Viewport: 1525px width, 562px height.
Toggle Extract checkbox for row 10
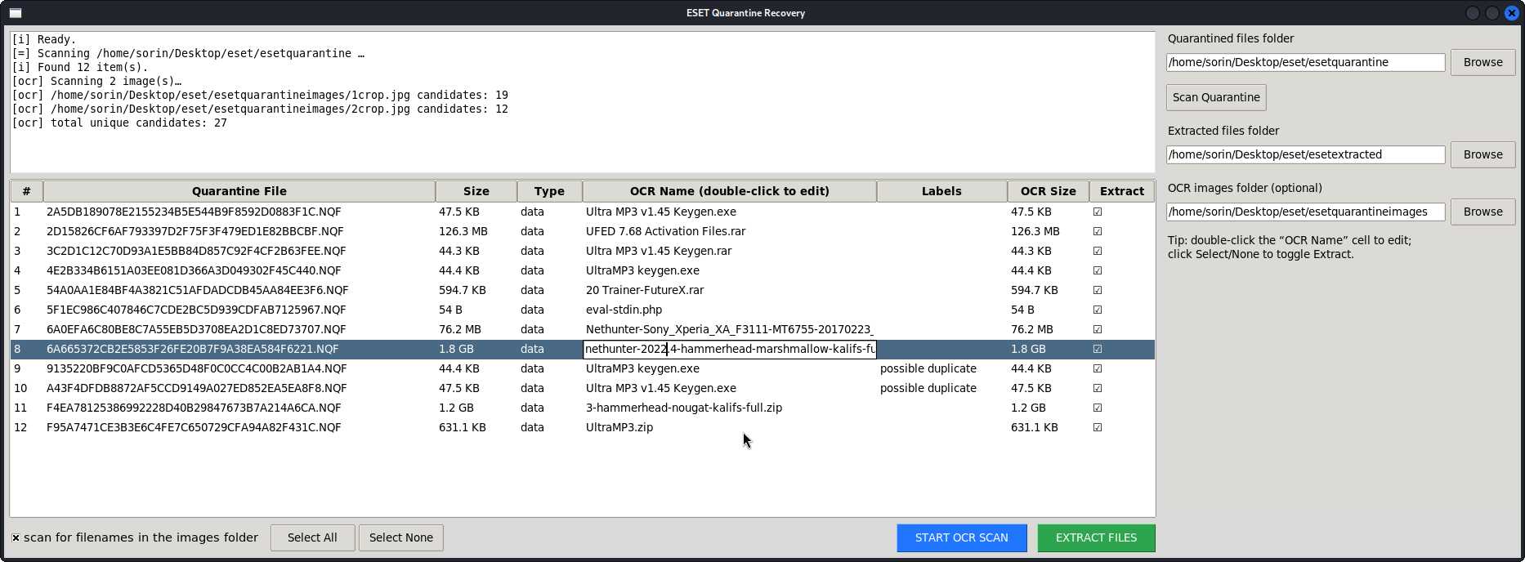pos(1098,388)
